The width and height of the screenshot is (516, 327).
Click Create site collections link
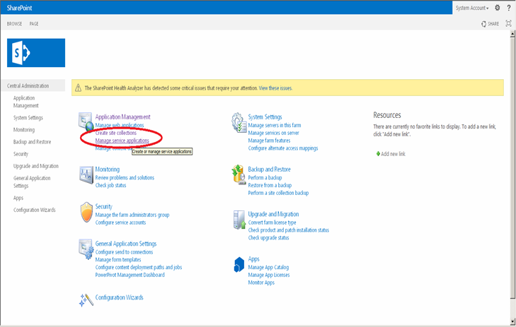click(x=116, y=133)
